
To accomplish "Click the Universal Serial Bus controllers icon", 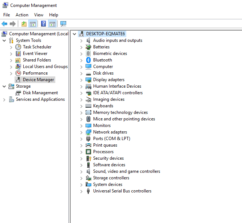I will pyautogui.click(x=88, y=191).
